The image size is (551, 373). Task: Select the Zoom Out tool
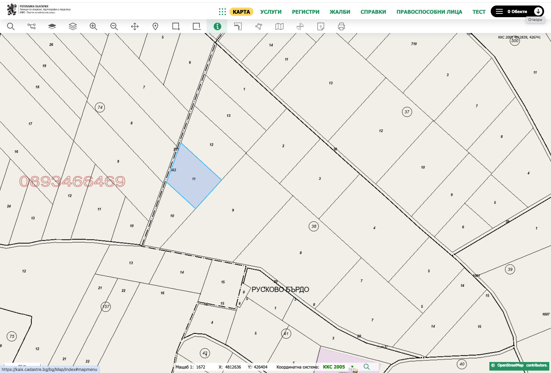tap(114, 26)
